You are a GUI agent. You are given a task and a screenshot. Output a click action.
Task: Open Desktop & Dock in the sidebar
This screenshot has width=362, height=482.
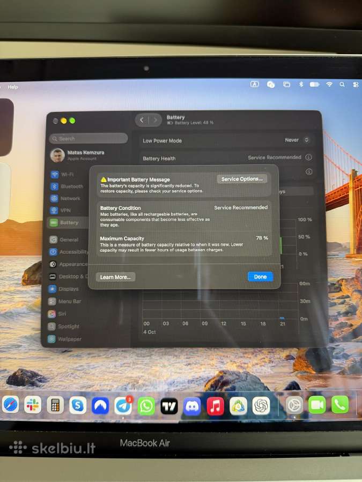[x=68, y=276]
